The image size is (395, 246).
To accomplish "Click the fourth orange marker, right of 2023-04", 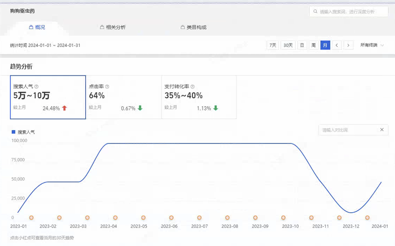I will [x=115, y=217].
